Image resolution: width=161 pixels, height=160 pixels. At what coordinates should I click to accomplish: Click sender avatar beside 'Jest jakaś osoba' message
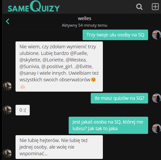[156, 128]
